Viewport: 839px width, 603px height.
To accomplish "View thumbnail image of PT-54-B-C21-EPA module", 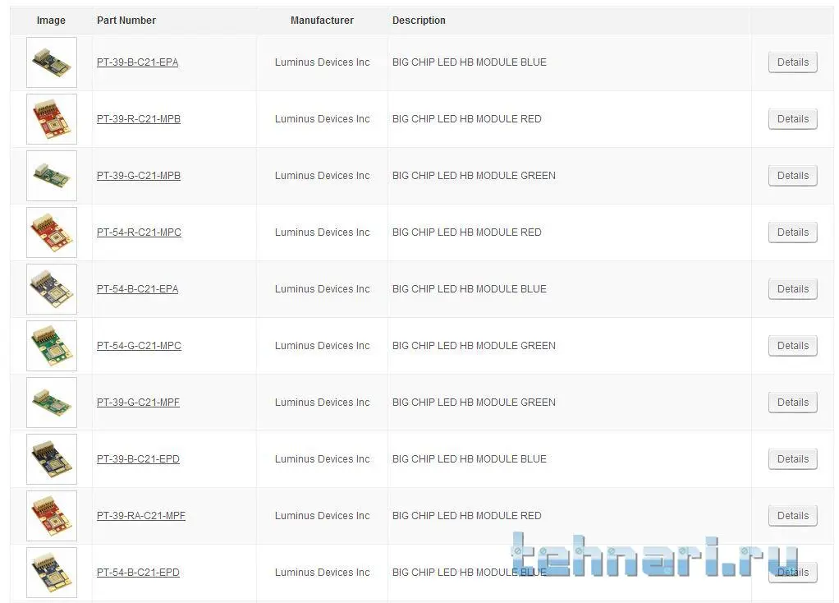I will point(52,289).
